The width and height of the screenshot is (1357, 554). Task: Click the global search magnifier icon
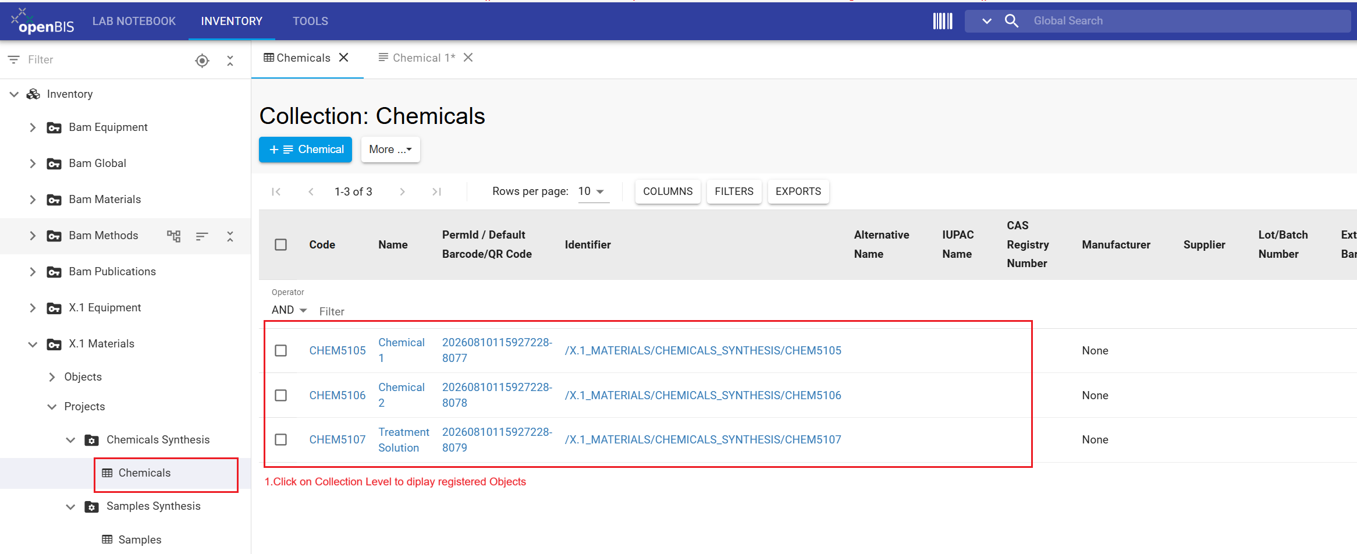1011,21
